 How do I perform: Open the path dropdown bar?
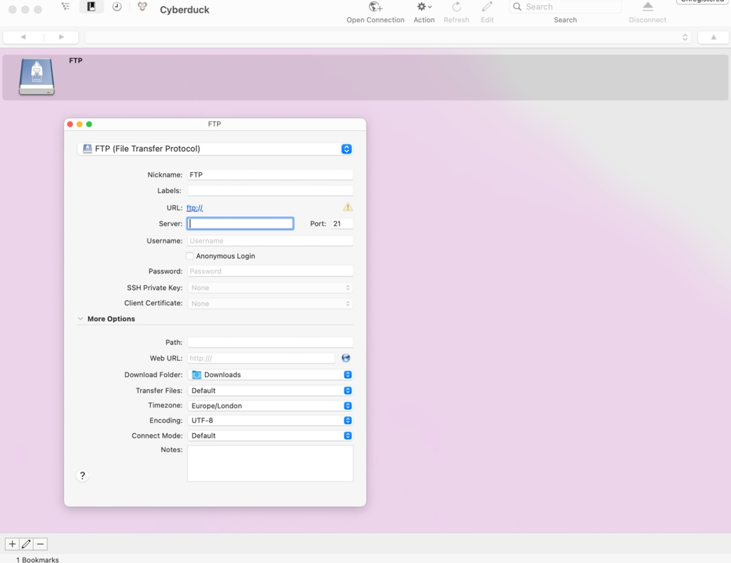point(388,37)
